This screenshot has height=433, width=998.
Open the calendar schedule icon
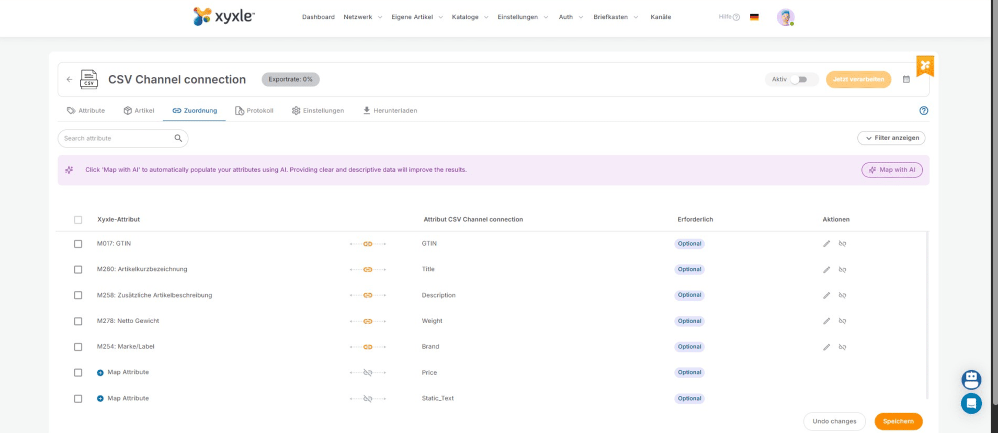pyautogui.click(x=906, y=79)
